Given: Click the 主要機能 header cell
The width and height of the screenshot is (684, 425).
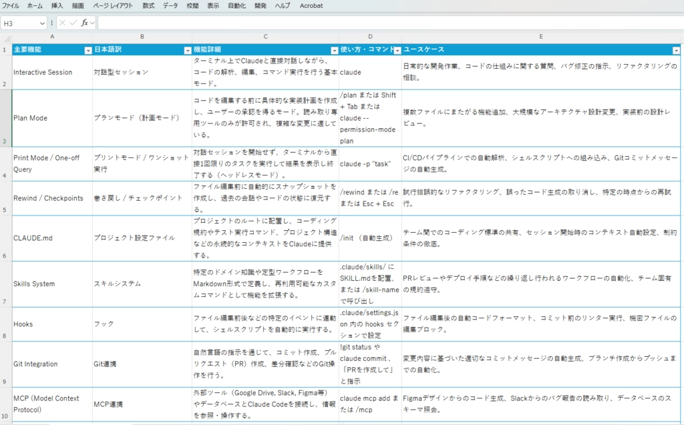Looking at the screenshot, I should point(52,49).
